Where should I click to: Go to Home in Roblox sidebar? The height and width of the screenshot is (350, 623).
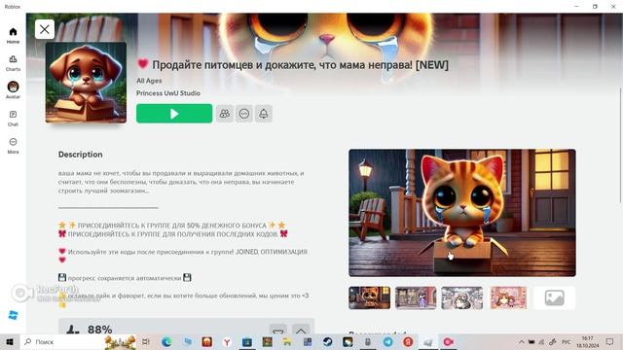pos(13,35)
